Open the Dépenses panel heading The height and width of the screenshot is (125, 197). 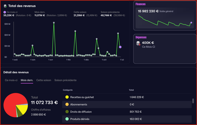point(141,37)
